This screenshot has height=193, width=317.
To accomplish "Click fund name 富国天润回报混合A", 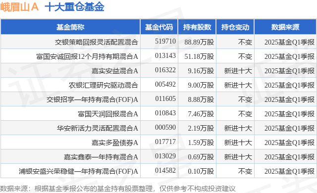I will click(x=108, y=114).
